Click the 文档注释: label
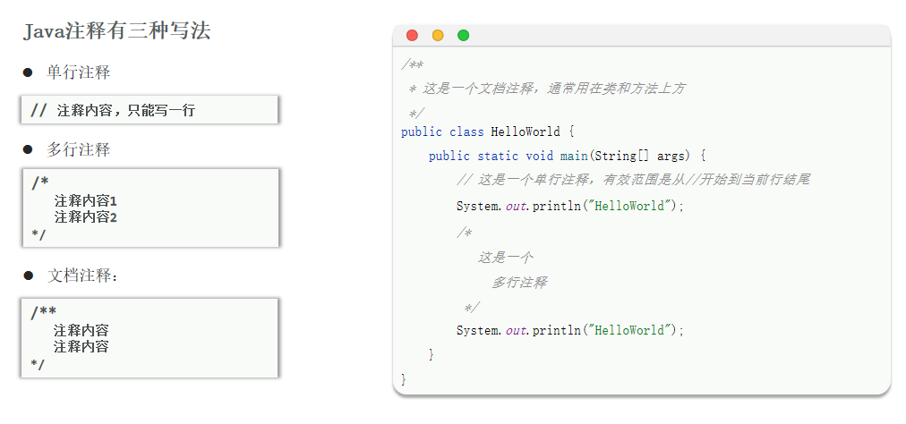Screen dimensions: 906x424 pyautogui.click(x=84, y=276)
